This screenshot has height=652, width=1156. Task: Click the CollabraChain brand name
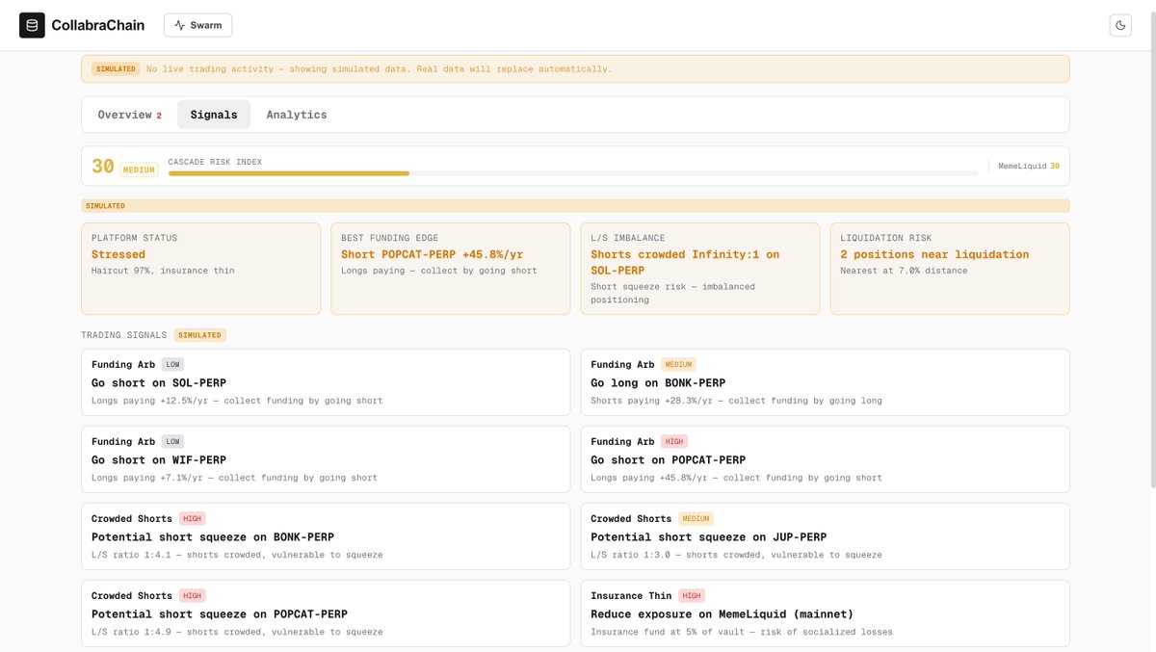tap(98, 25)
